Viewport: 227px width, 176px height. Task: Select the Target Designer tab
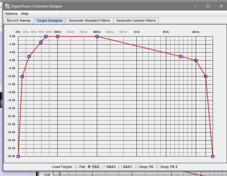pyautogui.click(x=50, y=21)
